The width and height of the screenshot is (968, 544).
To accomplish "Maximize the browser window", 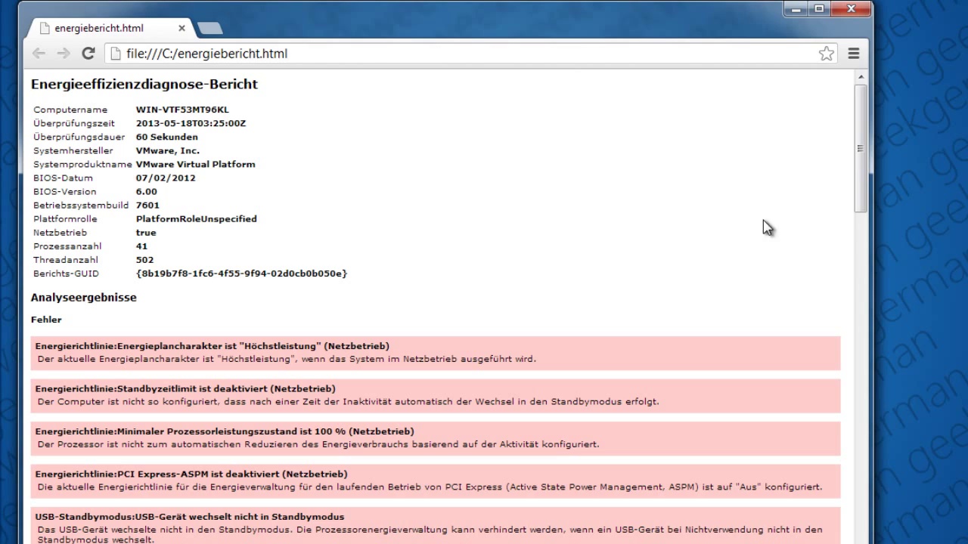I will click(819, 9).
